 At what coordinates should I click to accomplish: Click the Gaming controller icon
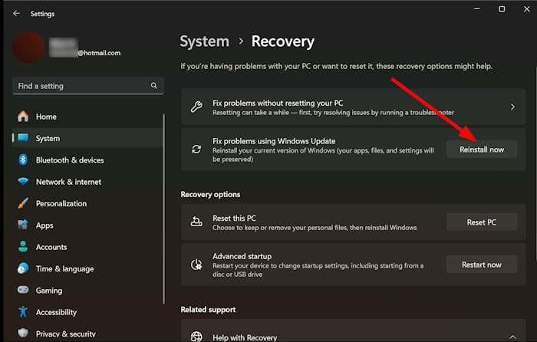click(23, 290)
